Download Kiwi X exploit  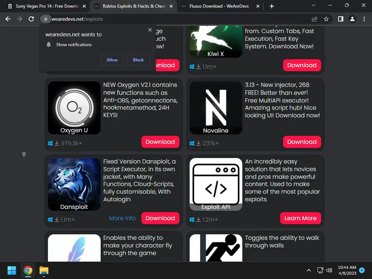[x=302, y=65]
